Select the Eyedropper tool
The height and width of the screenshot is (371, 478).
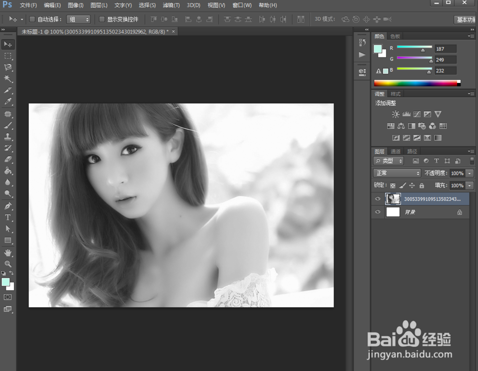pos(8,101)
